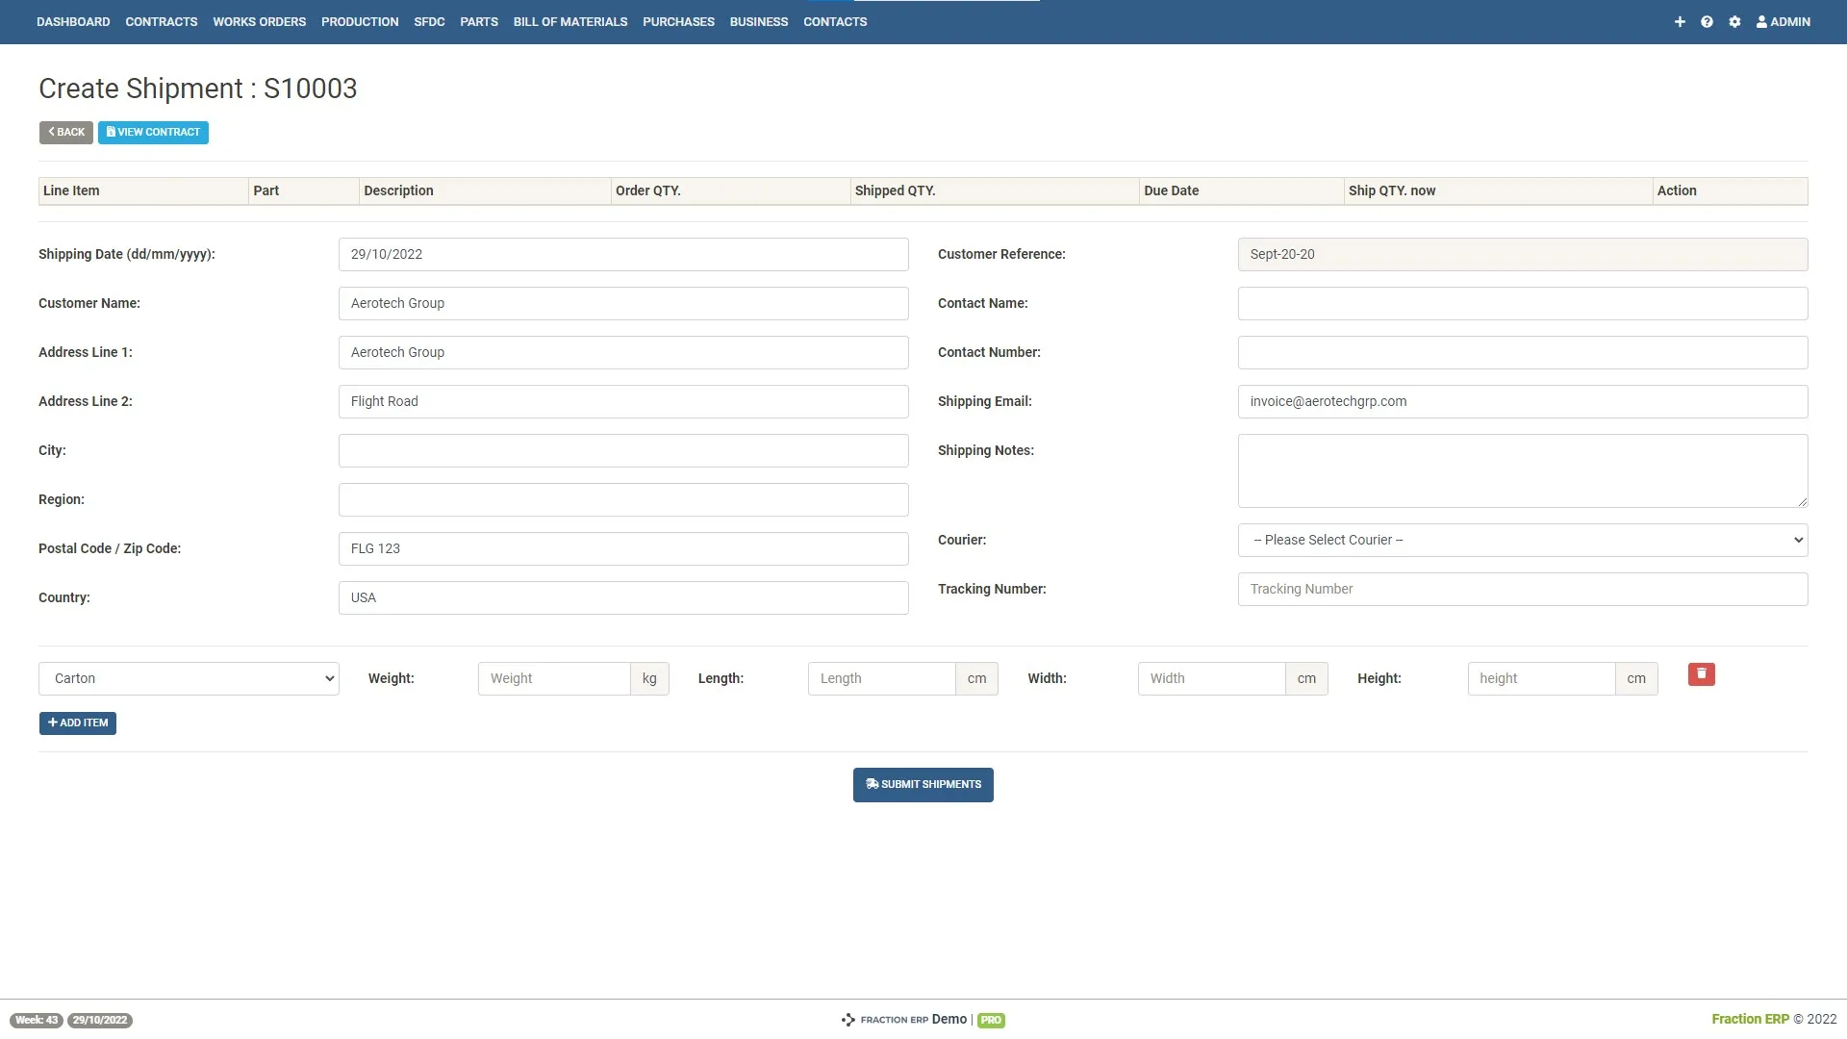Click the Week 43 badge
1847x1039 pixels.
[37, 1020]
